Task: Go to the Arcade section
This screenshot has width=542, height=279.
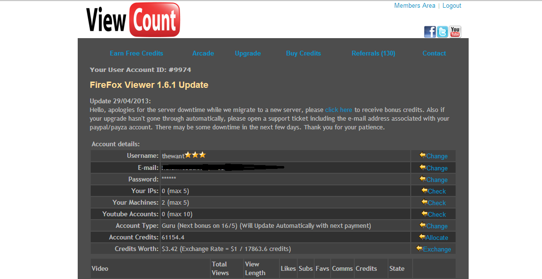Action: [x=203, y=53]
